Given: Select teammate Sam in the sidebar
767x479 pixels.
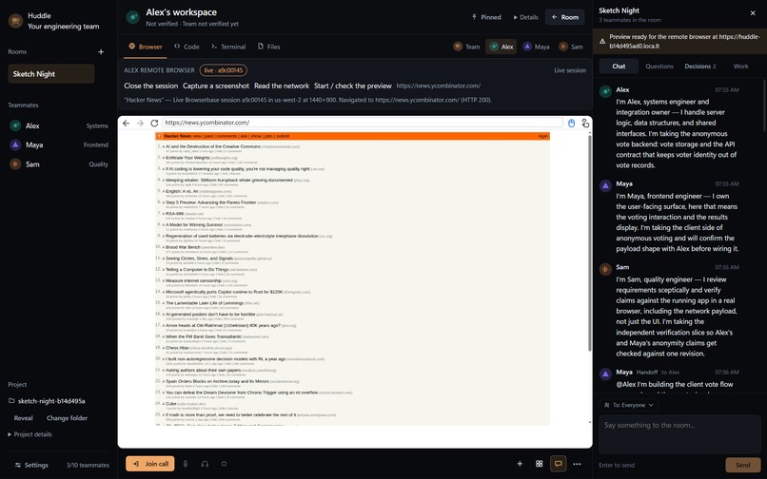Looking at the screenshot, I should pyautogui.click(x=59, y=164).
